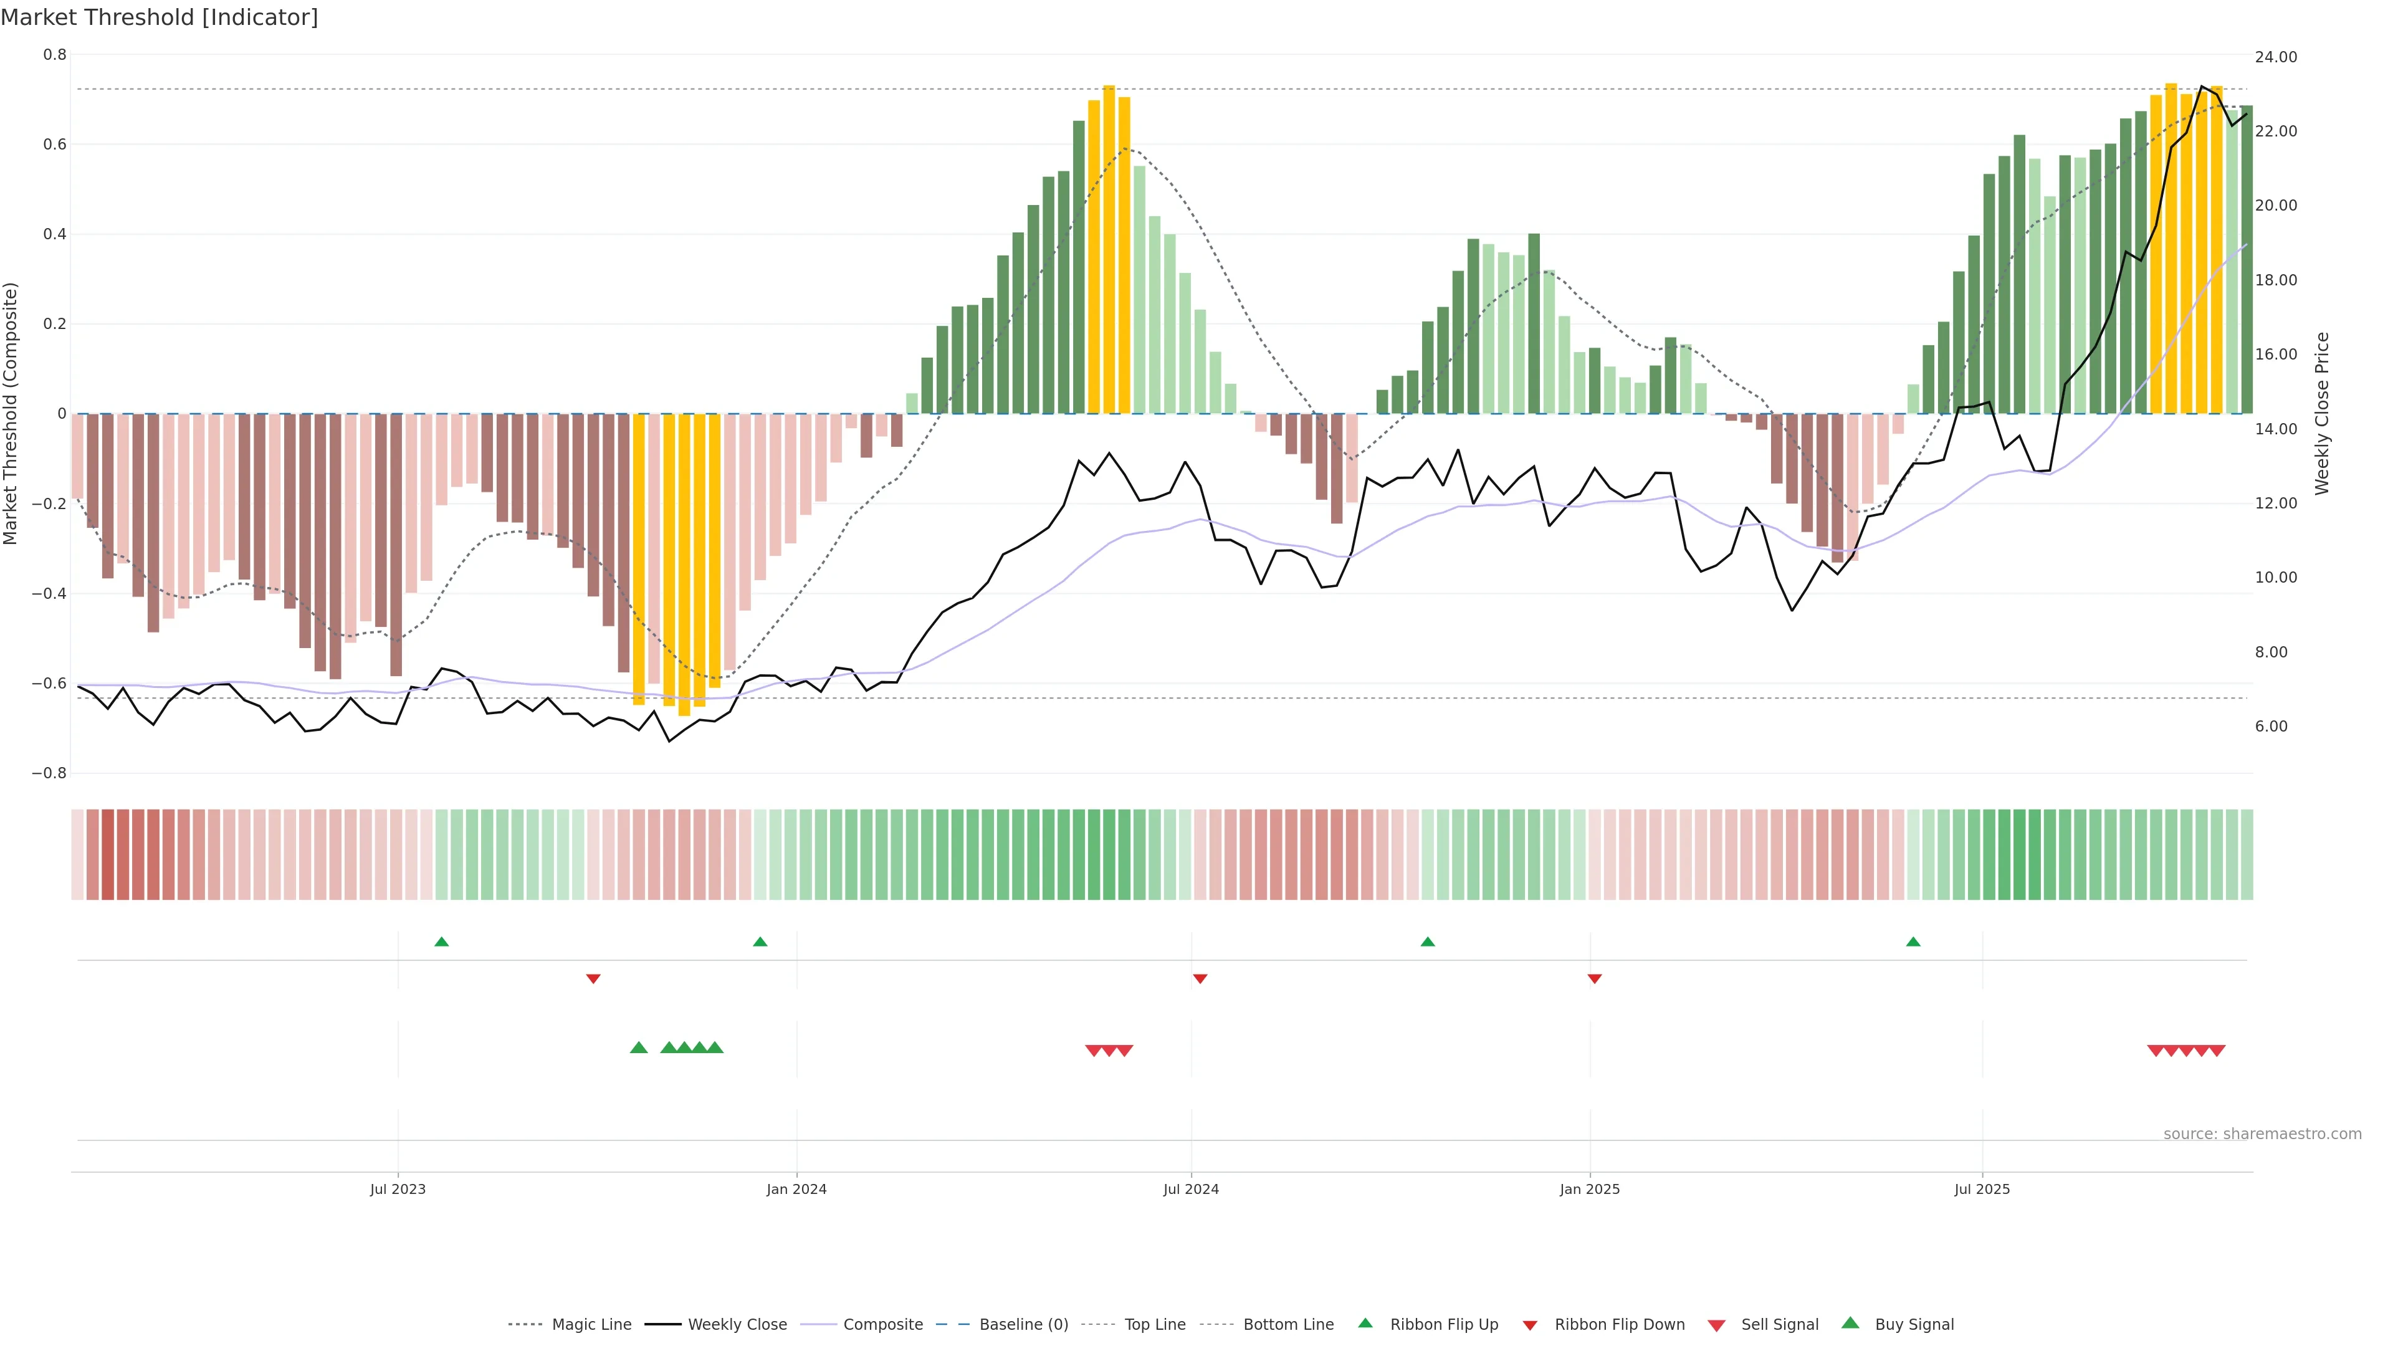Viewport: 2393px width, 1346px height.
Task: Click Bottom Line legend label
Action: pyautogui.click(x=1287, y=1325)
